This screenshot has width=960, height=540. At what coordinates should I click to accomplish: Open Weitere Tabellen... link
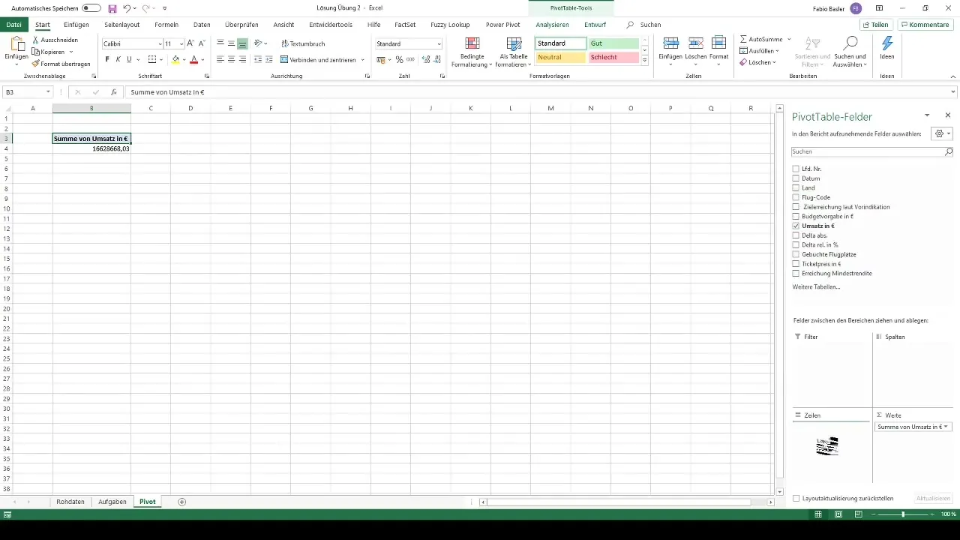(816, 287)
